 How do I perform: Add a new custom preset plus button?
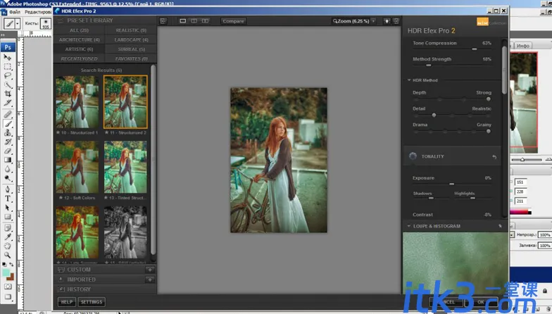coord(150,270)
